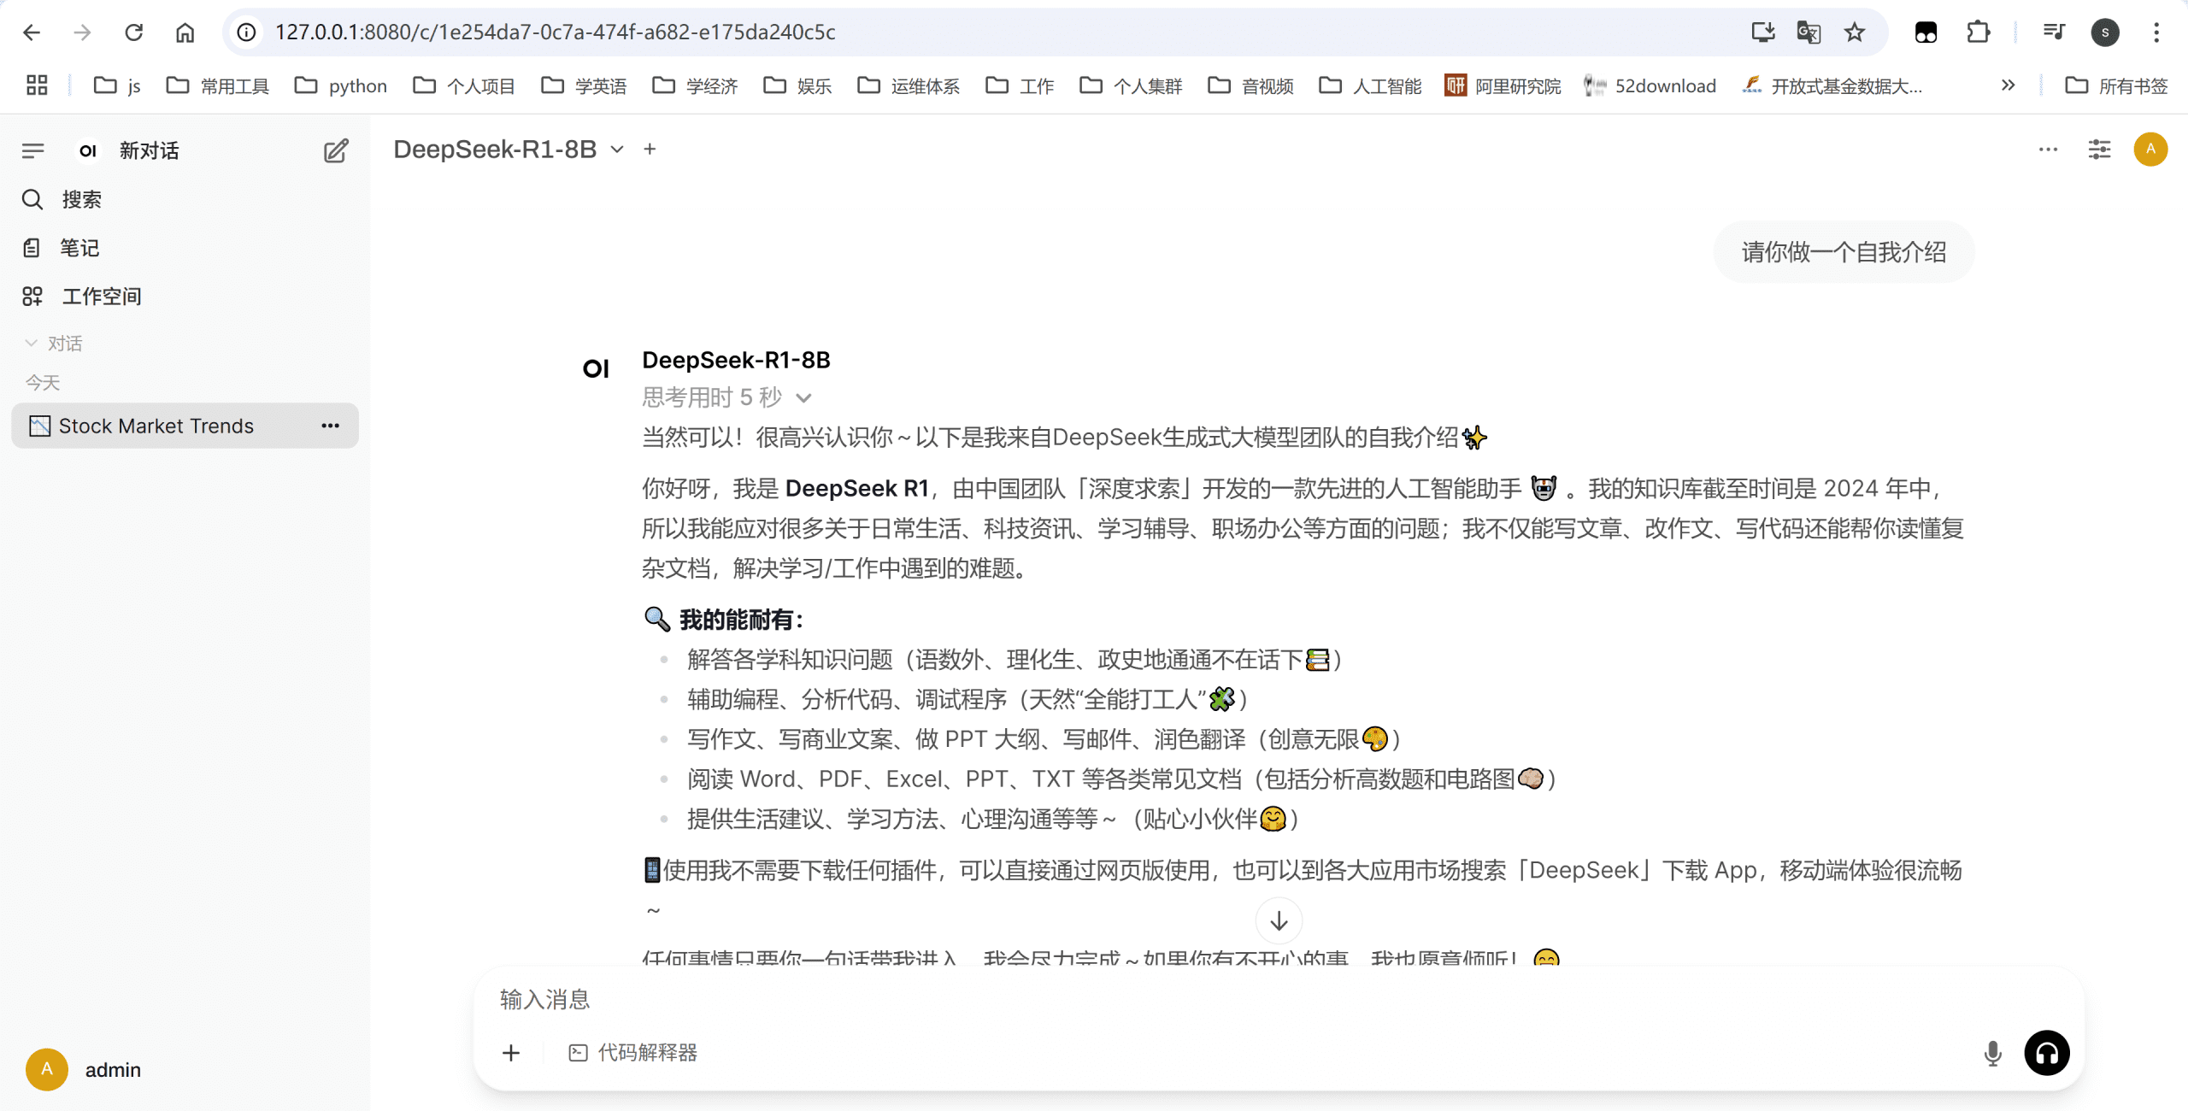Add another model with plus icon
The image size is (2188, 1111).
click(x=650, y=150)
